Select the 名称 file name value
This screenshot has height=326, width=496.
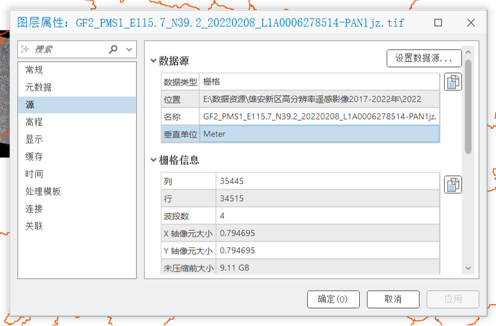point(319,117)
